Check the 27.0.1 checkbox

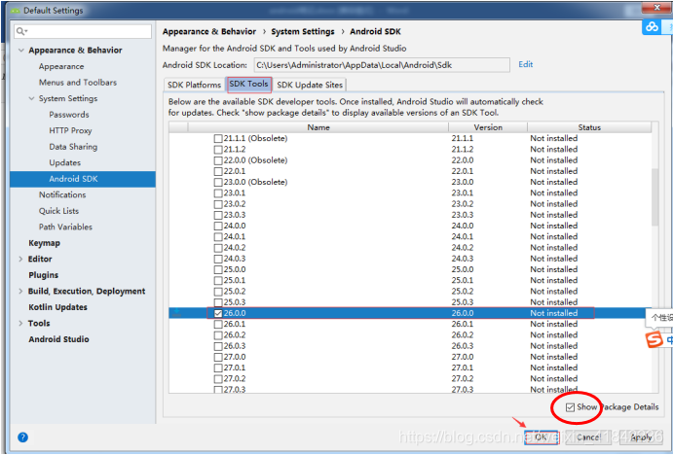point(218,368)
